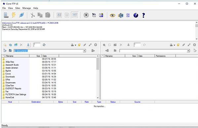Click the local panel blue download arrow icon

(28, 45)
